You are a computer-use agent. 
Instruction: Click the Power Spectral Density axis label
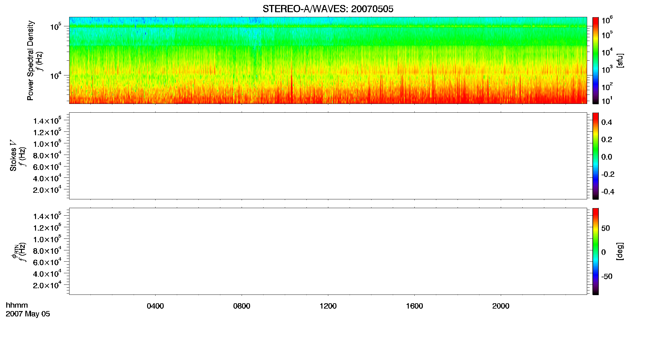pos(30,60)
